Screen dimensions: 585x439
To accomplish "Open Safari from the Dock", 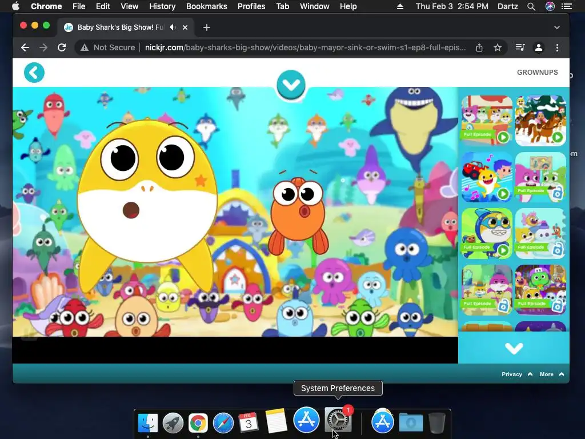I will coord(223,423).
